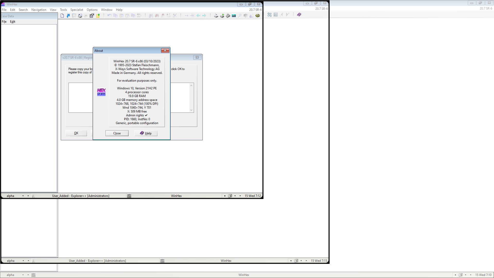Close the registration dialog with its X

tap(197, 57)
